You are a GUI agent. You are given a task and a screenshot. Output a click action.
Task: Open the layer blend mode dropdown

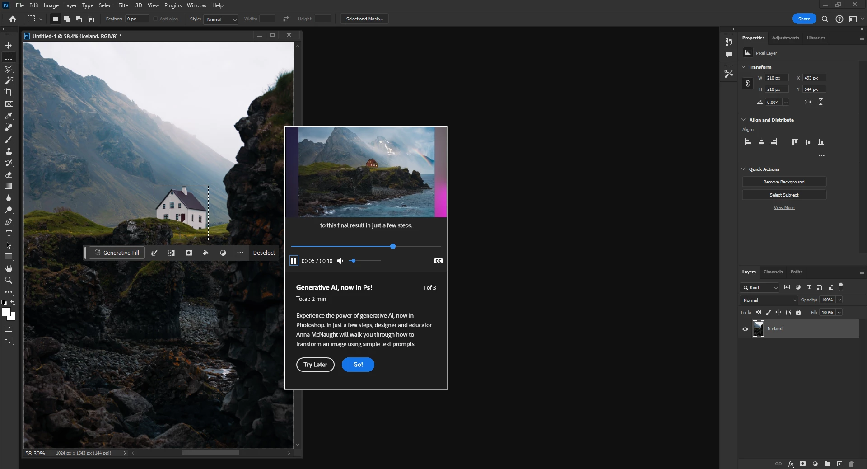click(769, 300)
